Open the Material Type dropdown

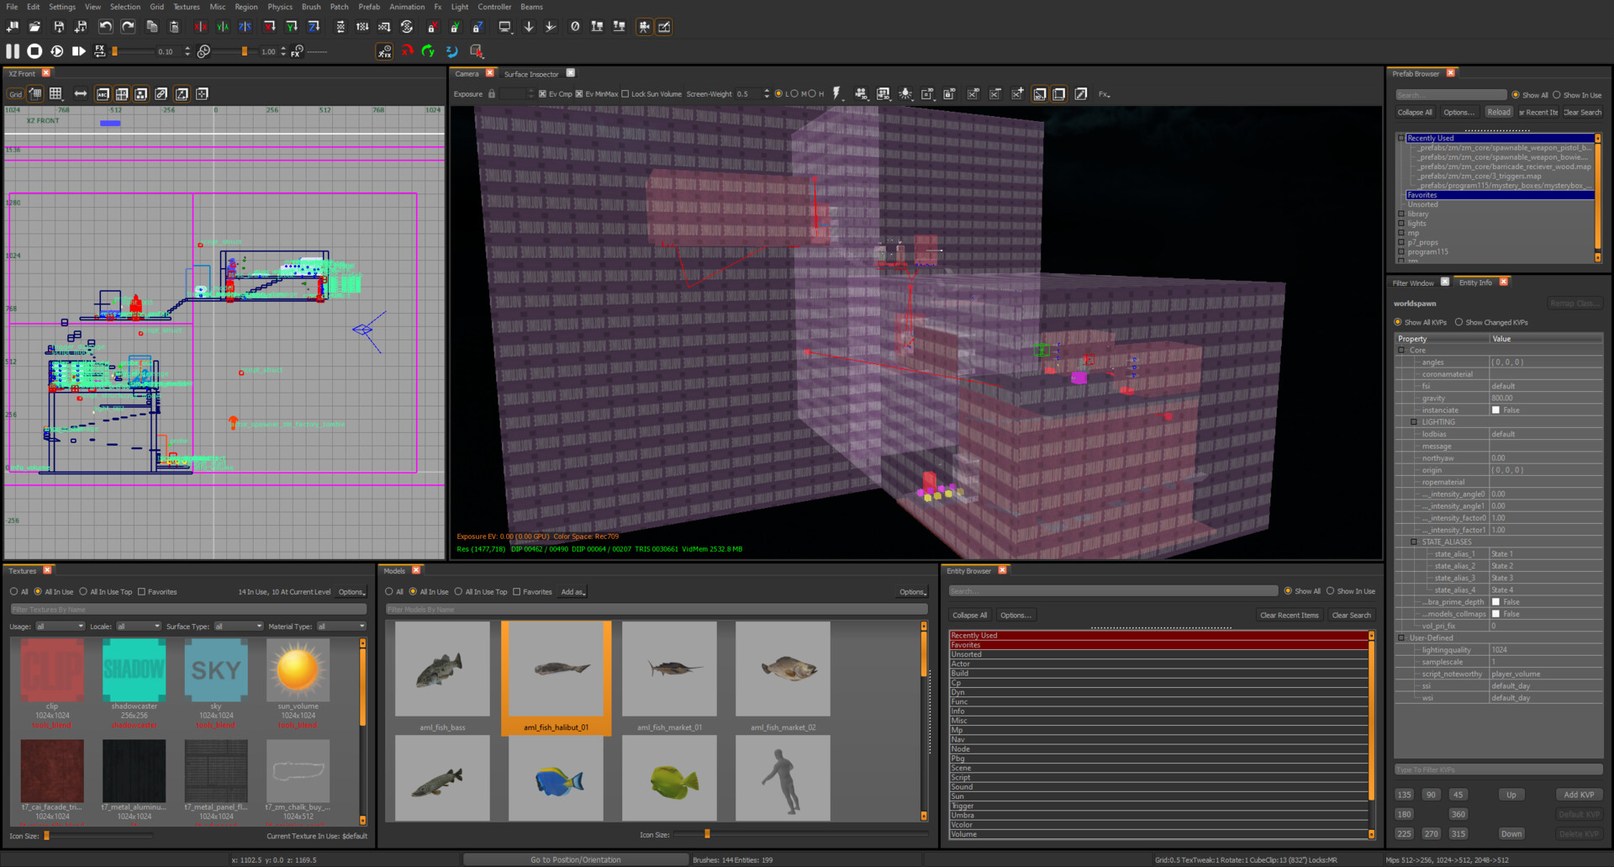pyautogui.click(x=341, y=626)
